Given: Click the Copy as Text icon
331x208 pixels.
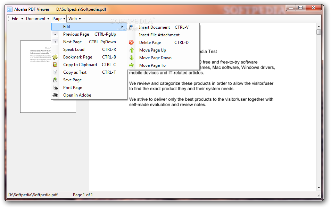Looking at the screenshot, I should click(x=55, y=72).
